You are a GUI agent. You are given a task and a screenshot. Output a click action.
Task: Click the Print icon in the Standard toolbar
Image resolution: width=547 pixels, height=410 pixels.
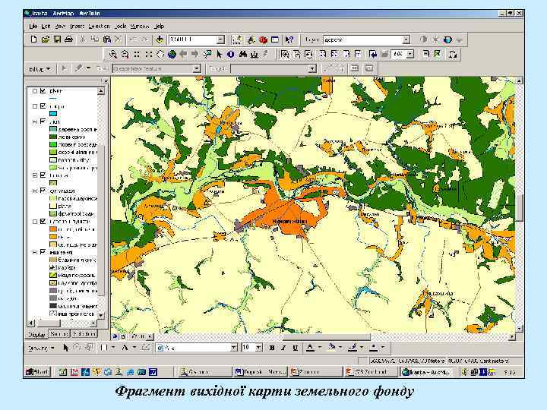coord(69,39)
